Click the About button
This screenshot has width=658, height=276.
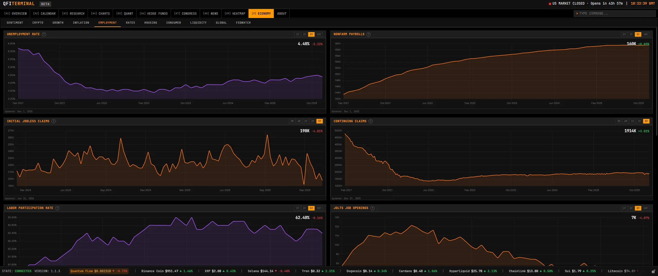click(x=282, y=14)
